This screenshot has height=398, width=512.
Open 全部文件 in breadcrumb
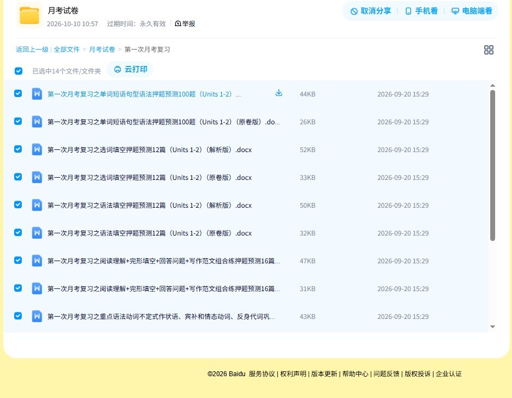pyautogui.click(x=66, y=50)
